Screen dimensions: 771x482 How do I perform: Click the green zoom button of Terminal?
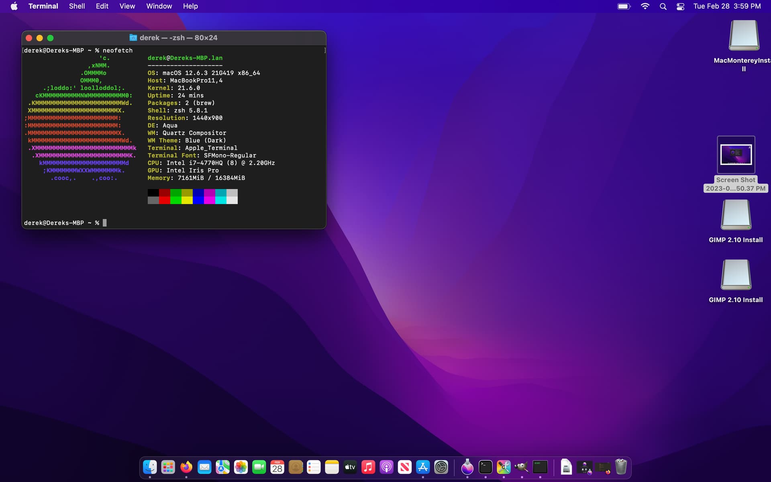click(50, 38)
